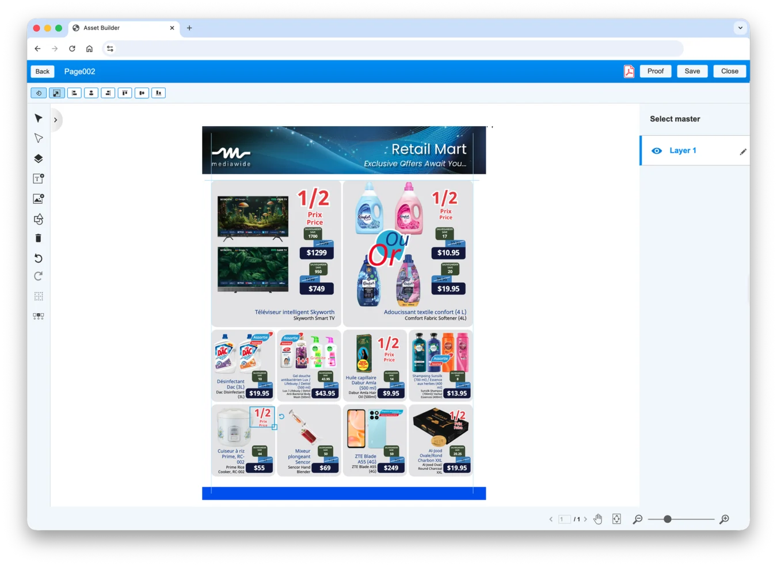Viewport: 777px width, 566px height.
Task: Select the hand pan tool
Action: tap(597, 519)
